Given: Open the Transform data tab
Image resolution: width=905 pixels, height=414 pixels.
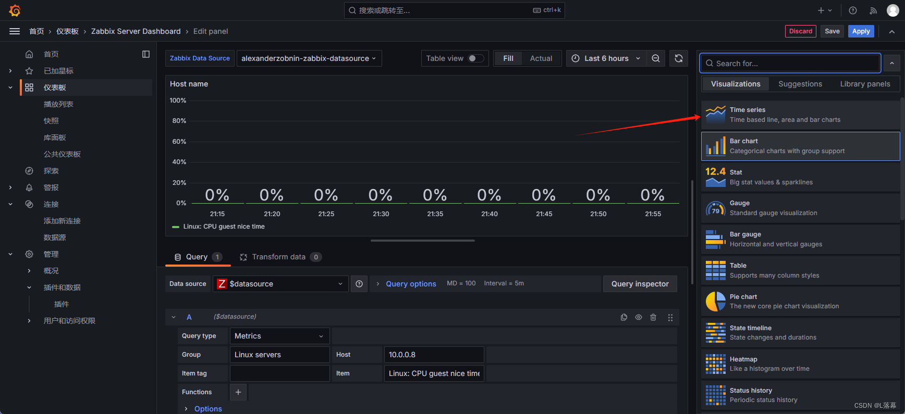Looking at the screenshot, I should tap(280, 257).
